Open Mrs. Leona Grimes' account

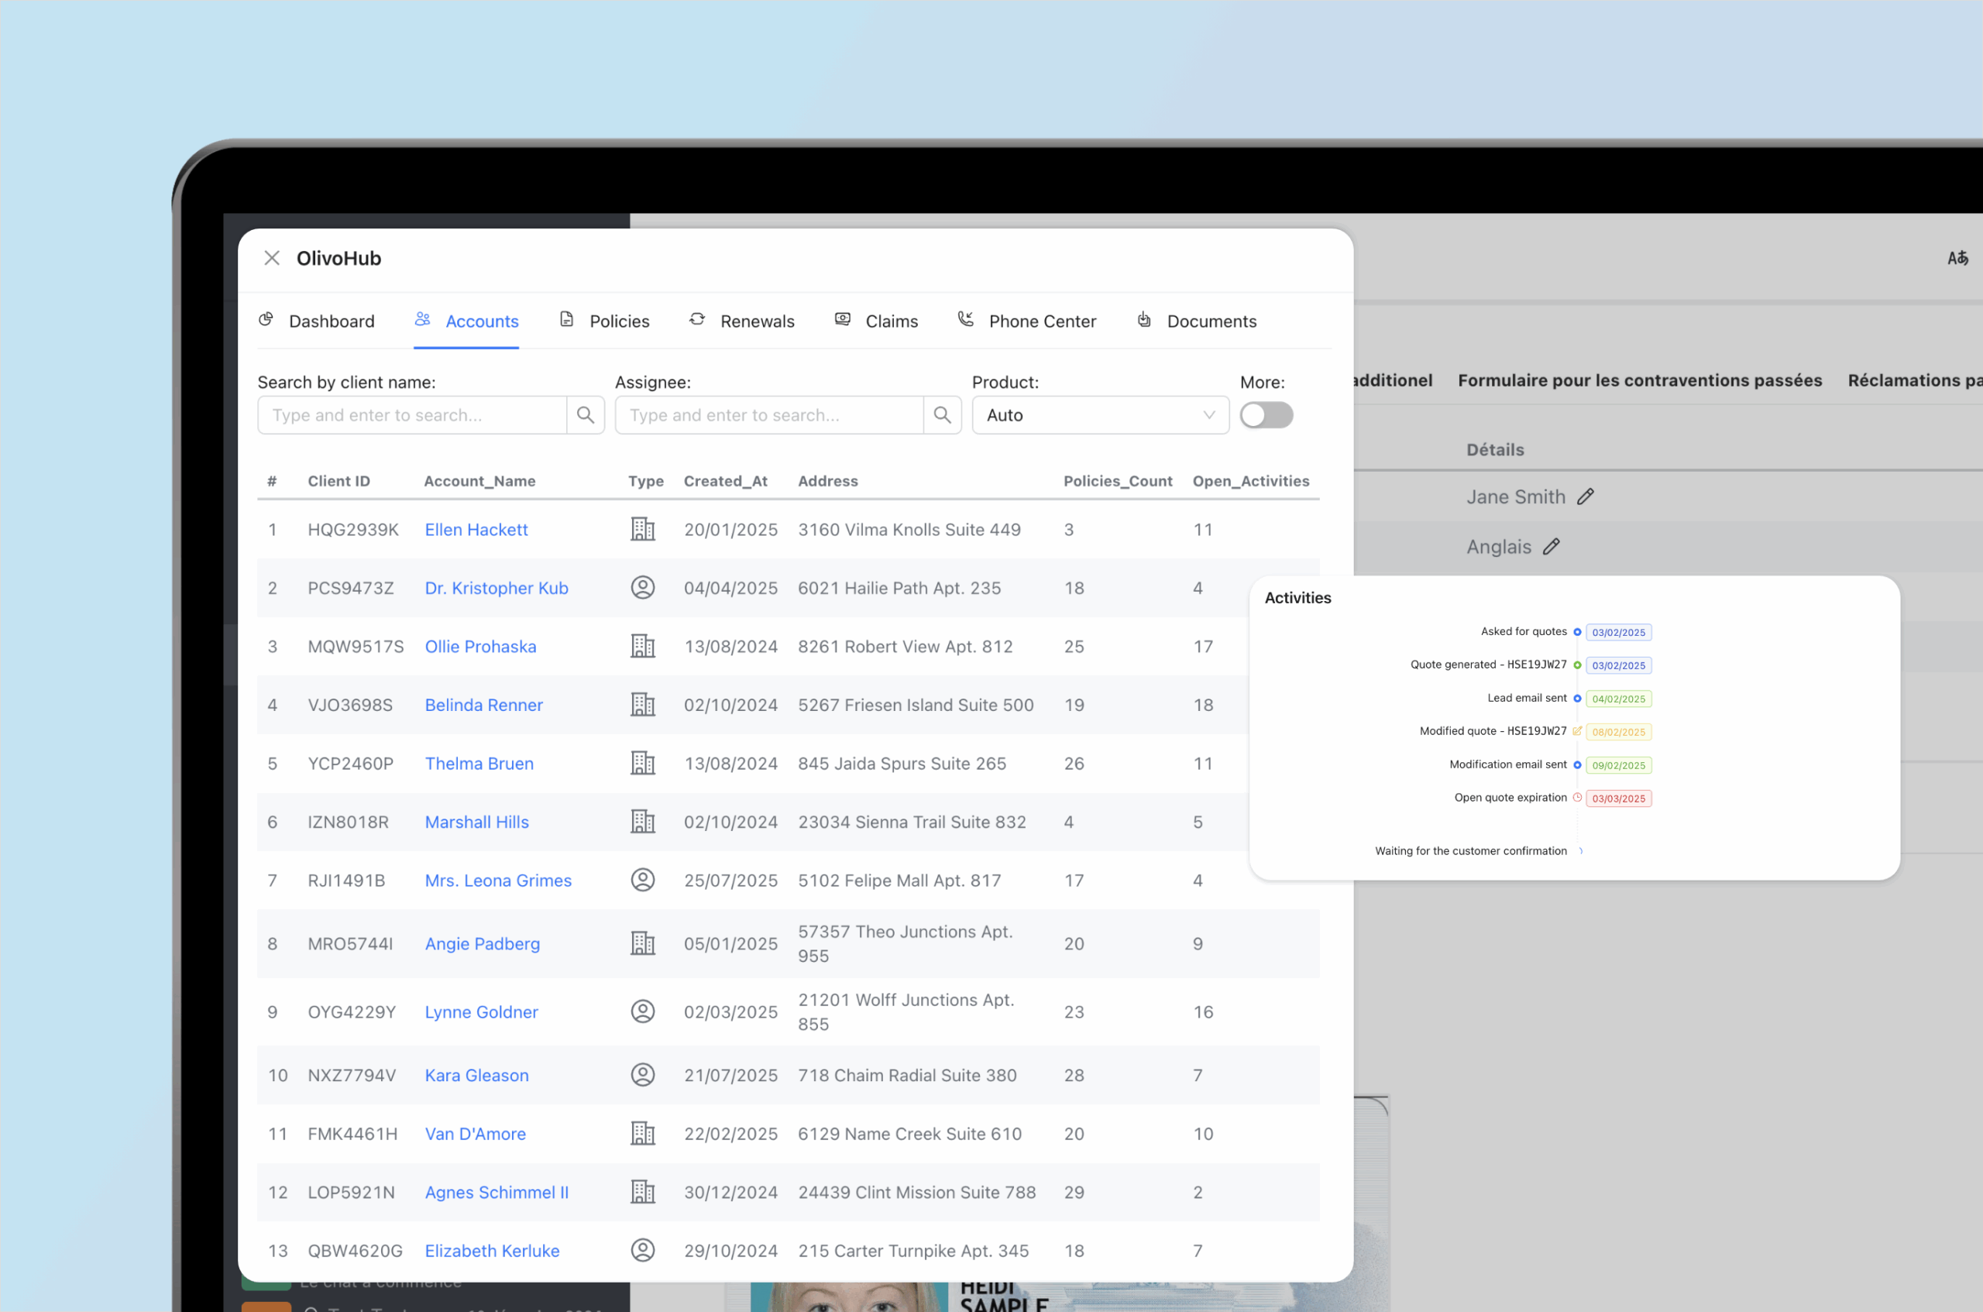coord(498,881)
